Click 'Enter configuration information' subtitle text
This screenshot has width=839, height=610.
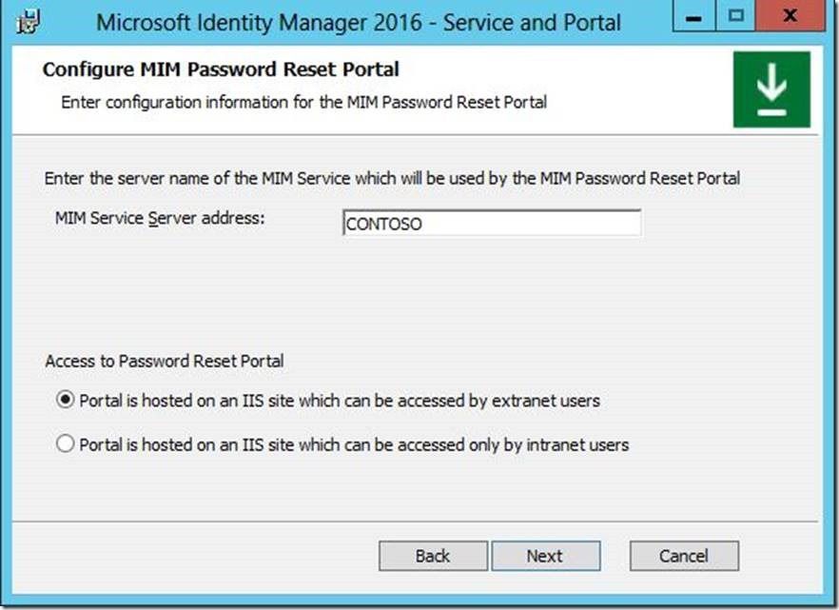click(304, 102)
